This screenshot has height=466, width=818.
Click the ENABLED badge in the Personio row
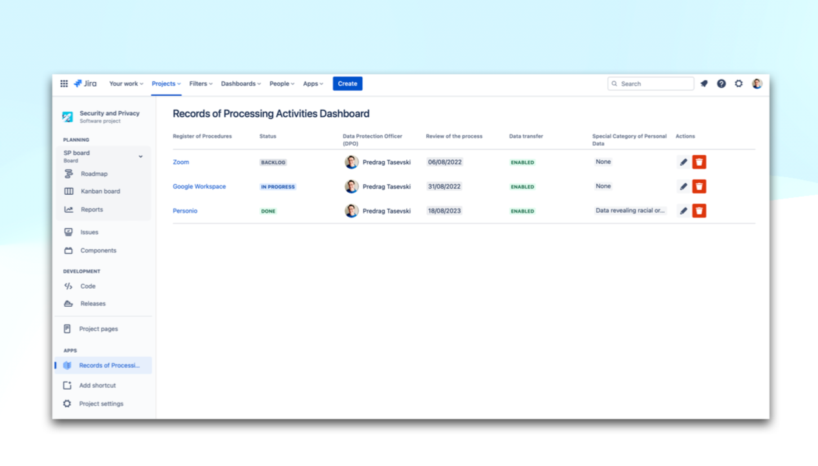pos(522,212)
